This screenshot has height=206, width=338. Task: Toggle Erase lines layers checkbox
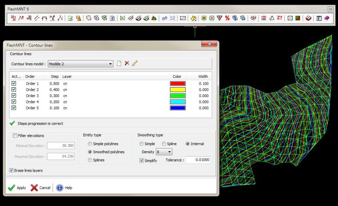coord(11,170)
